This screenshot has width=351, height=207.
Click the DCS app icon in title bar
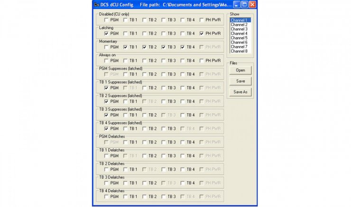tap(96, 4)
